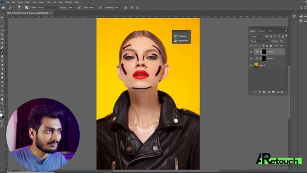Add layer style fx icon
This screenshot has width=307, height=173.
pos(260,92)
